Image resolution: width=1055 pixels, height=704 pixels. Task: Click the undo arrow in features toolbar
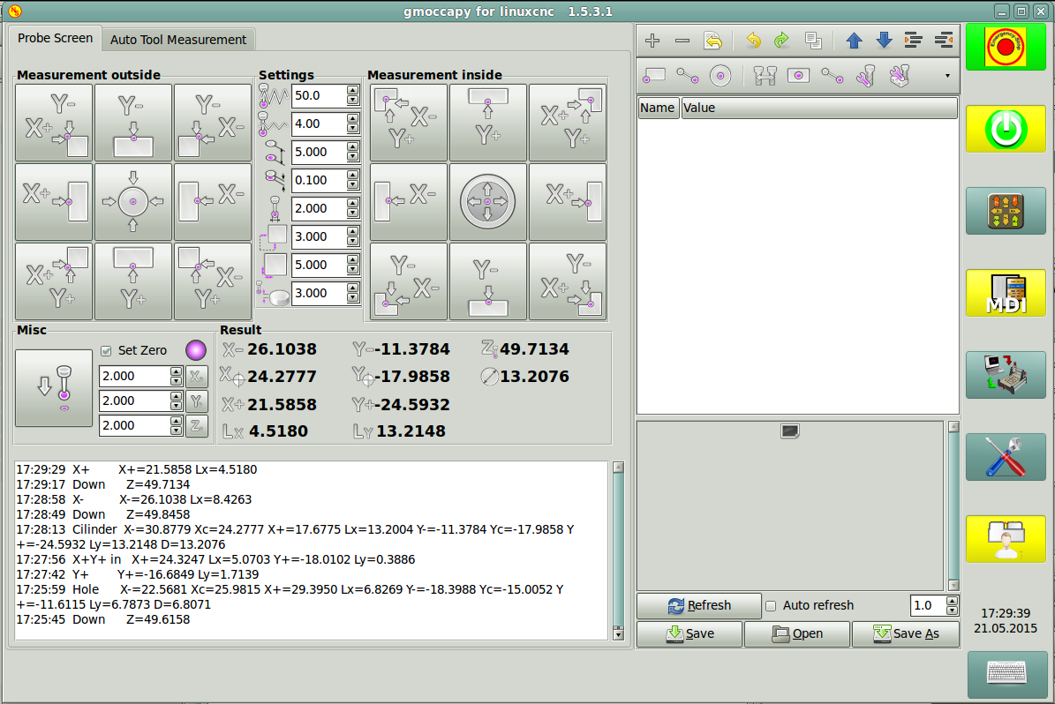[753, 41]
